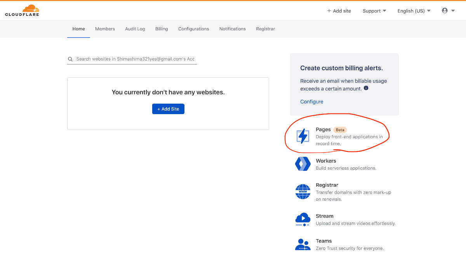
Task: Open the Teams title link
Action: [324, 241]
